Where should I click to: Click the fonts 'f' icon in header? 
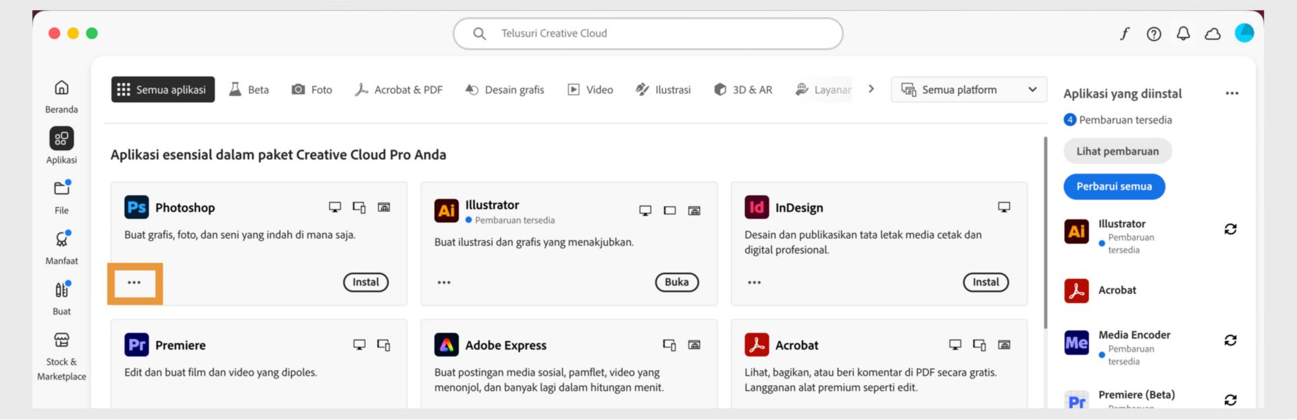tap(1125, 33)
